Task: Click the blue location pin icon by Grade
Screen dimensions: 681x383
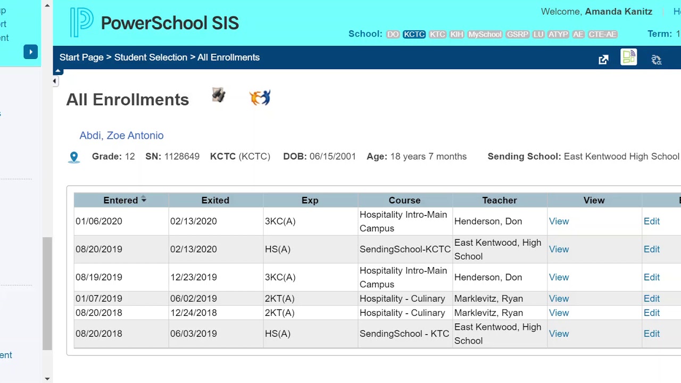Action: (74, 157)
